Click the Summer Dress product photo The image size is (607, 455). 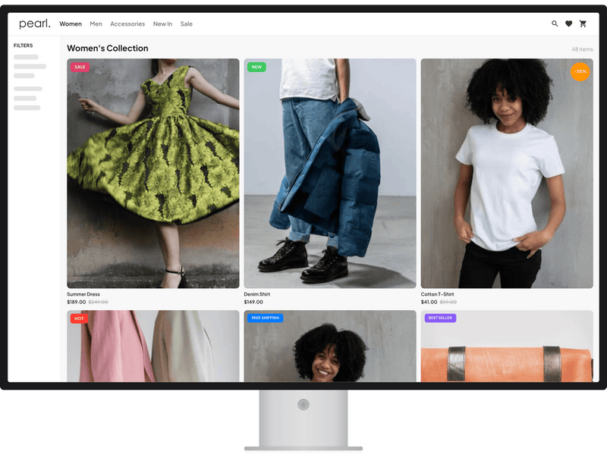tap(154, 174)
